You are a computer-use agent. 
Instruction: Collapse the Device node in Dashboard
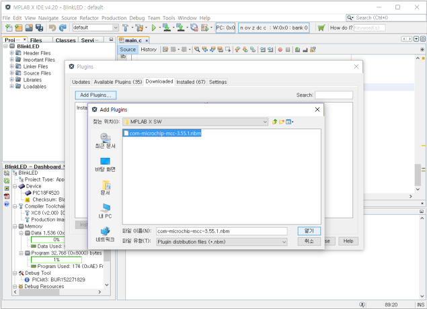pyautogui.click(x=15, y=186)
